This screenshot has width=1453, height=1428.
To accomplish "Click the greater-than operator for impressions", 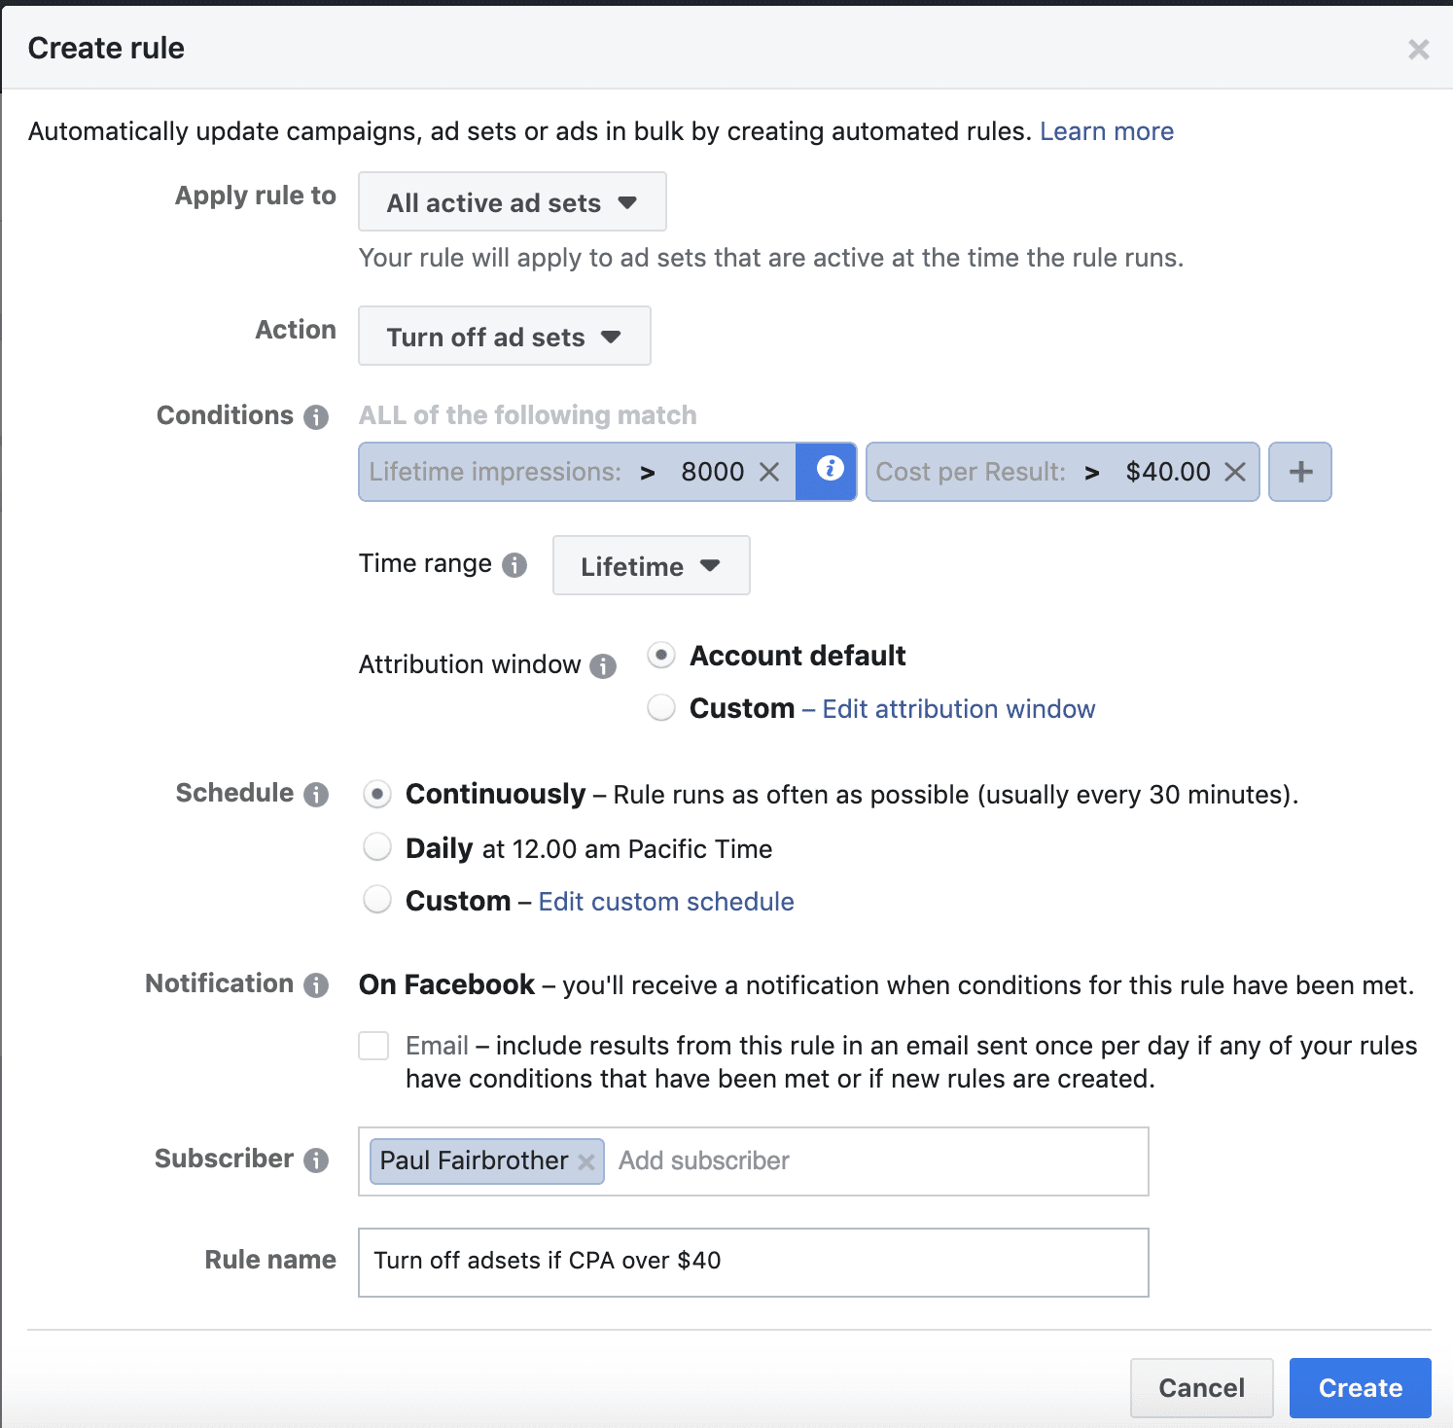I will [648, 473].
